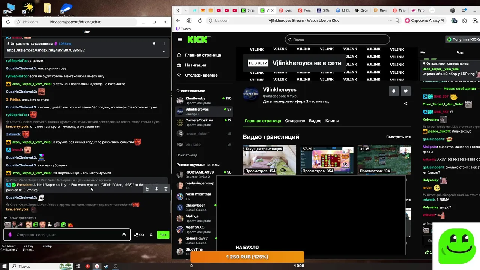Share the Vjlinkheroyes channel
Image resolution: width=480 pixels, height=270 pixels.
tap(406, 103)
